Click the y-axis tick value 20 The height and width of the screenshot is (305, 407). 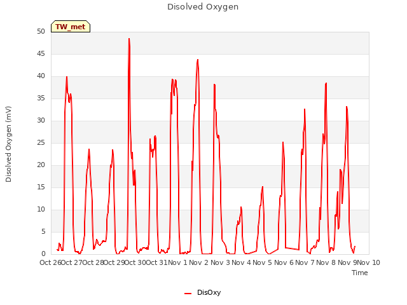(x=41, y=165)
